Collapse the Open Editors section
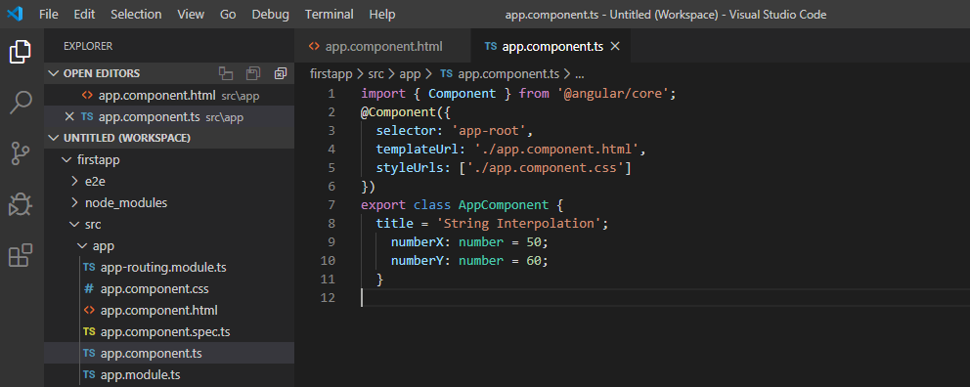This screenshot has width=970, height=387. pyautogui.click(x=55, y=73)
